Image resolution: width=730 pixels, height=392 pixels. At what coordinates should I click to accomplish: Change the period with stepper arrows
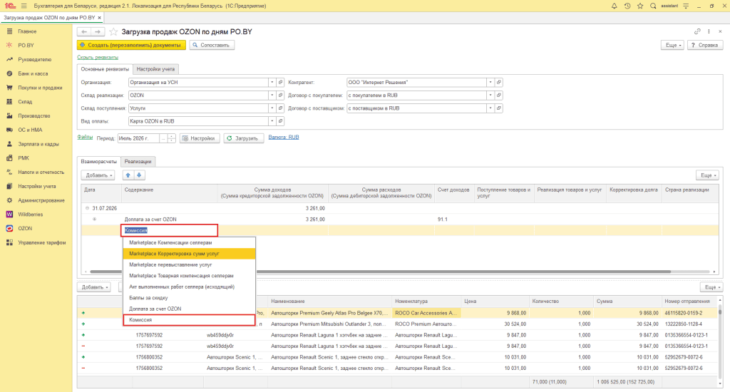172,138
